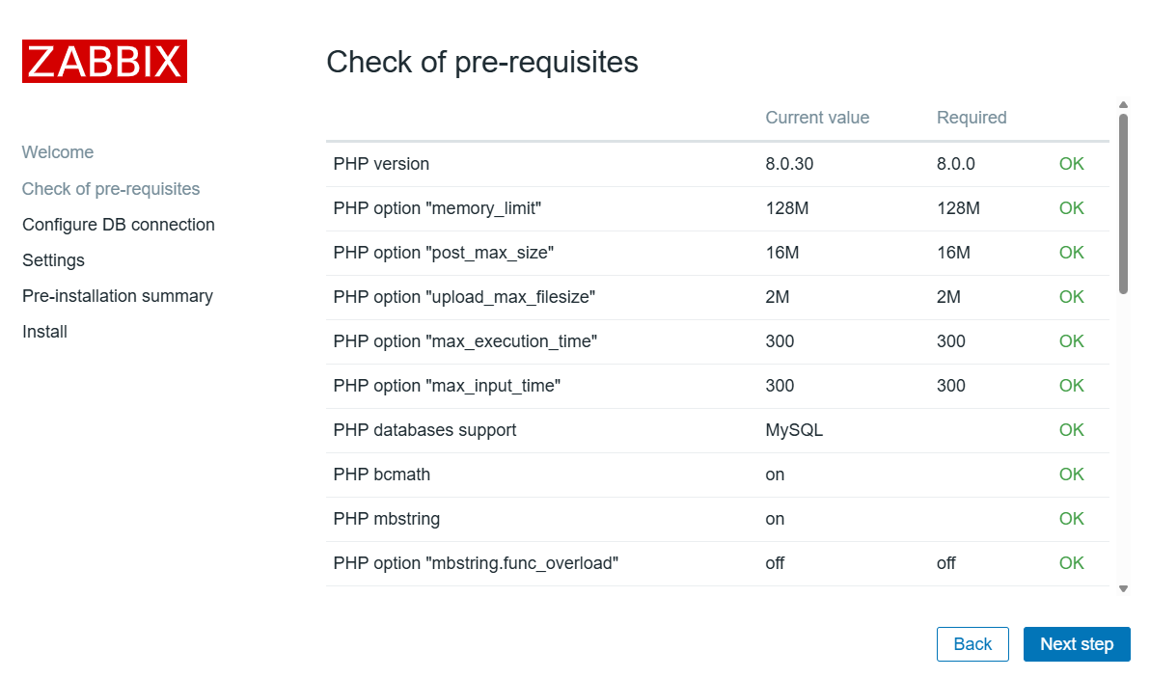The image size is (1150, 678).
Task: Click the vertical scrollbar thumb
Action: pyautogui.click(x=1123, y=203)
